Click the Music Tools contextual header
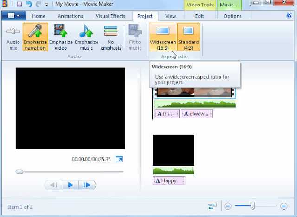This screenshot has width=297, height=217. click(229, 5)
